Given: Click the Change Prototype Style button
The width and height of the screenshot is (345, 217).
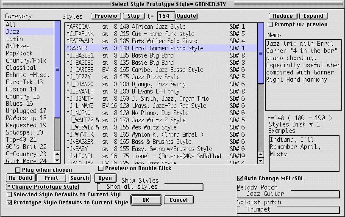Looking at the screenshot, I should pyautogui.click(x=42, y=187).
